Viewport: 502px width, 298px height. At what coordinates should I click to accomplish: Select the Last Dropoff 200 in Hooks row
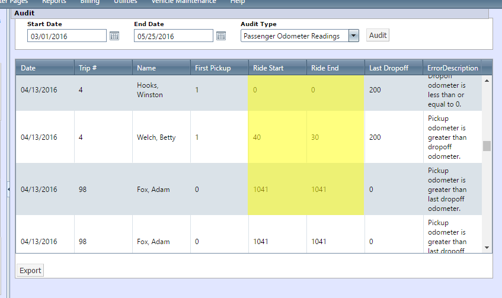394,90
